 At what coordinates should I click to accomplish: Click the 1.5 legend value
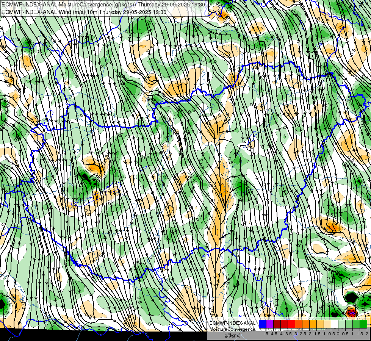coord(360,334)
